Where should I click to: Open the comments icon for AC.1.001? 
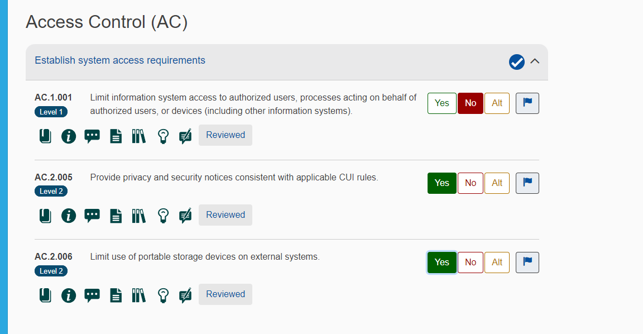(92, 136)
